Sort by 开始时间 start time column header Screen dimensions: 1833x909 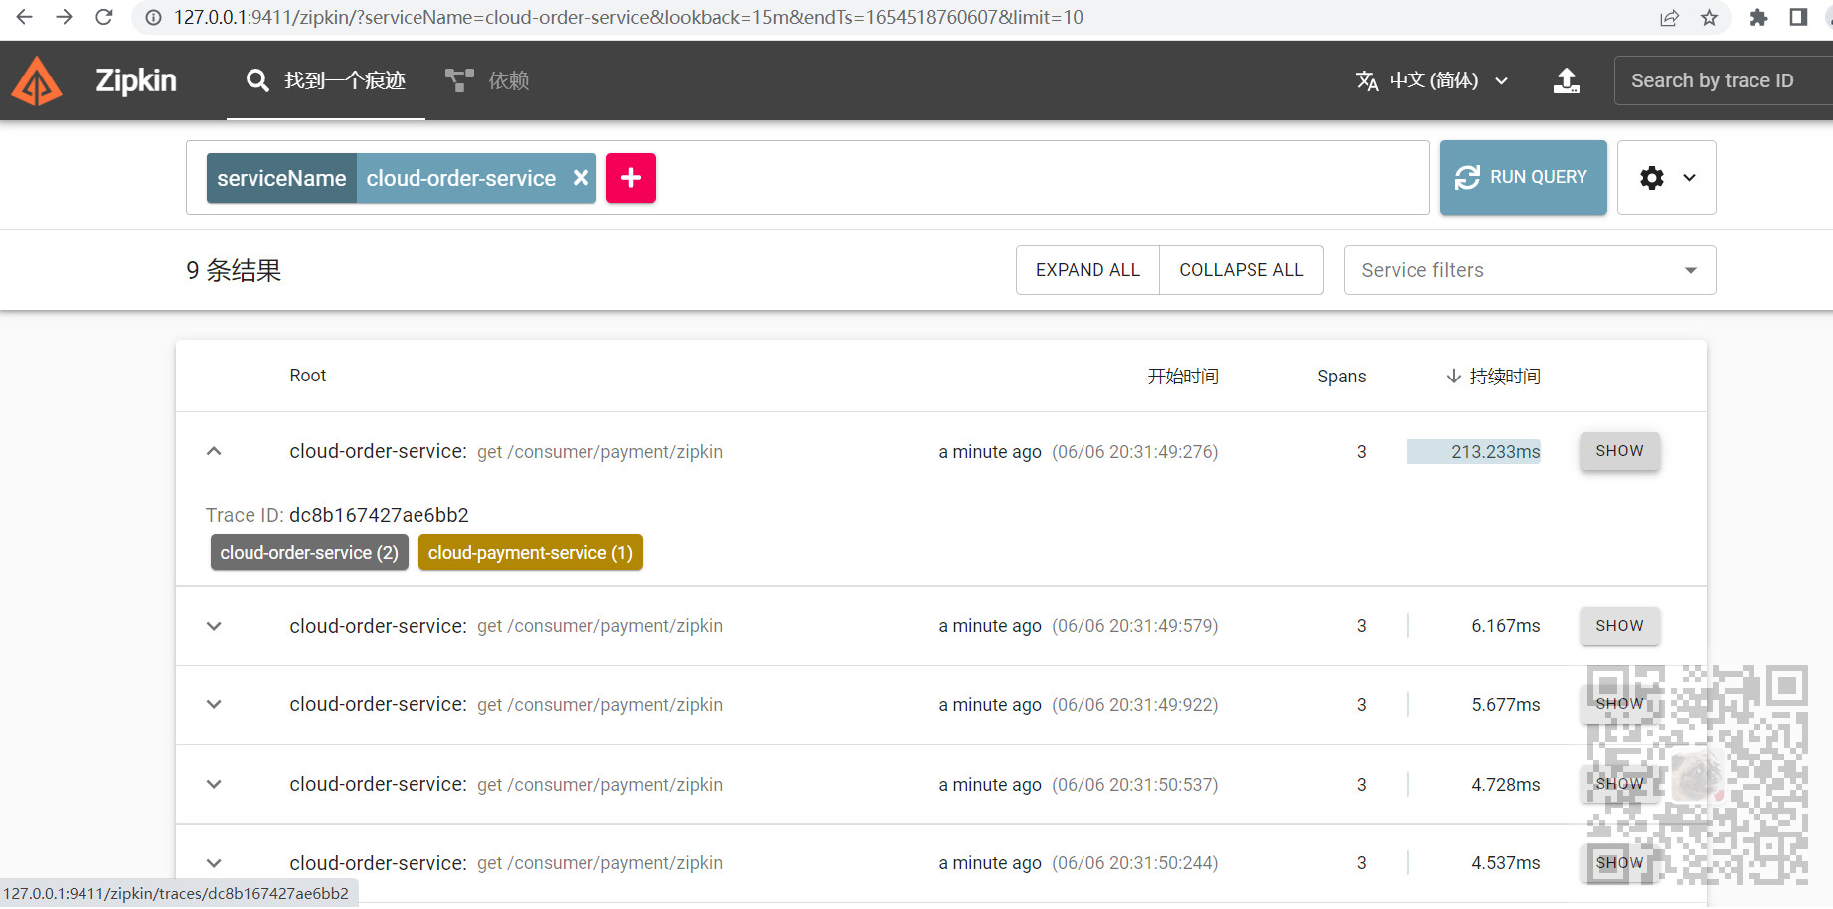click(x=1183, y=377)
